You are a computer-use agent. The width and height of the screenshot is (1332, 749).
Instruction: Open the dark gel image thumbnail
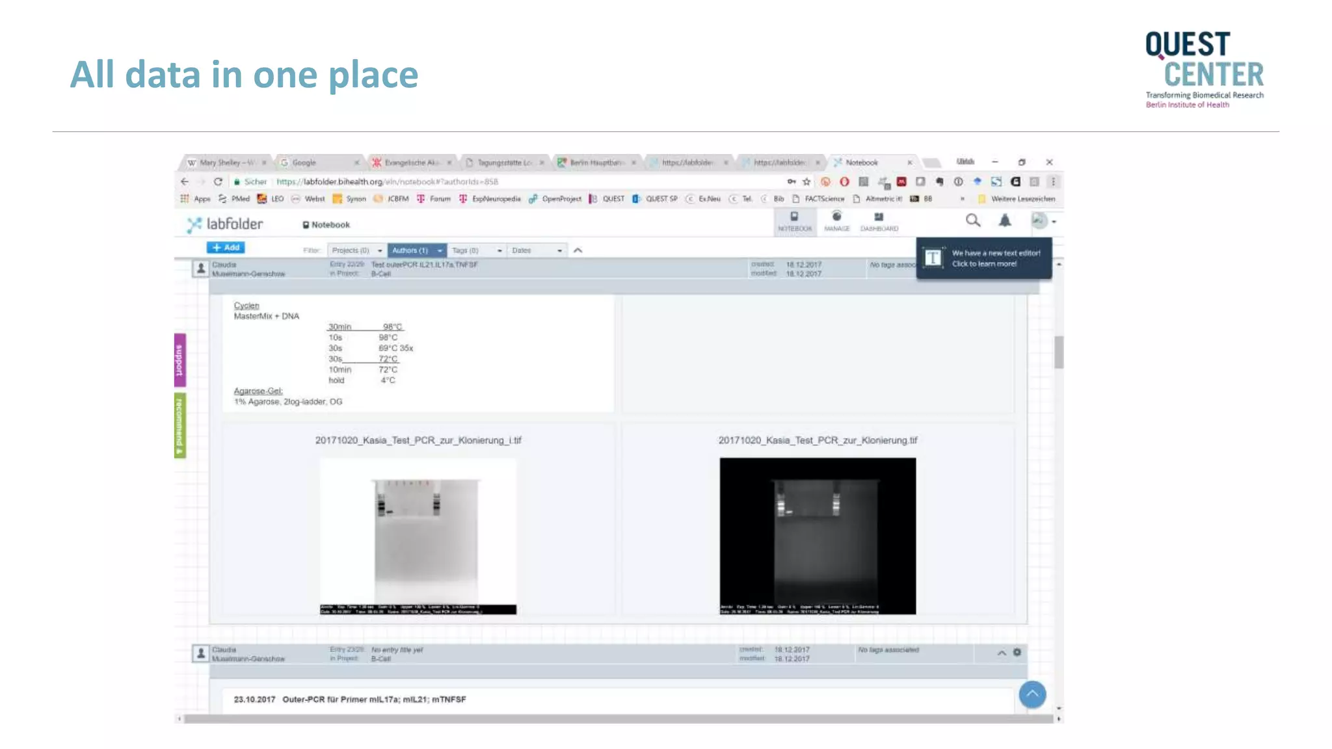(x=818, y=535)
